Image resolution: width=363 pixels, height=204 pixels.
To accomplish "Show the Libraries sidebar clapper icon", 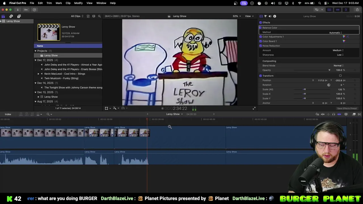I will pyautogui.click(x=3, y=16).
